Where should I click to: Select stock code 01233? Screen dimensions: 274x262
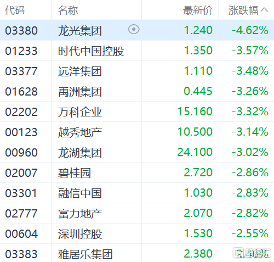tap(21, 51)
